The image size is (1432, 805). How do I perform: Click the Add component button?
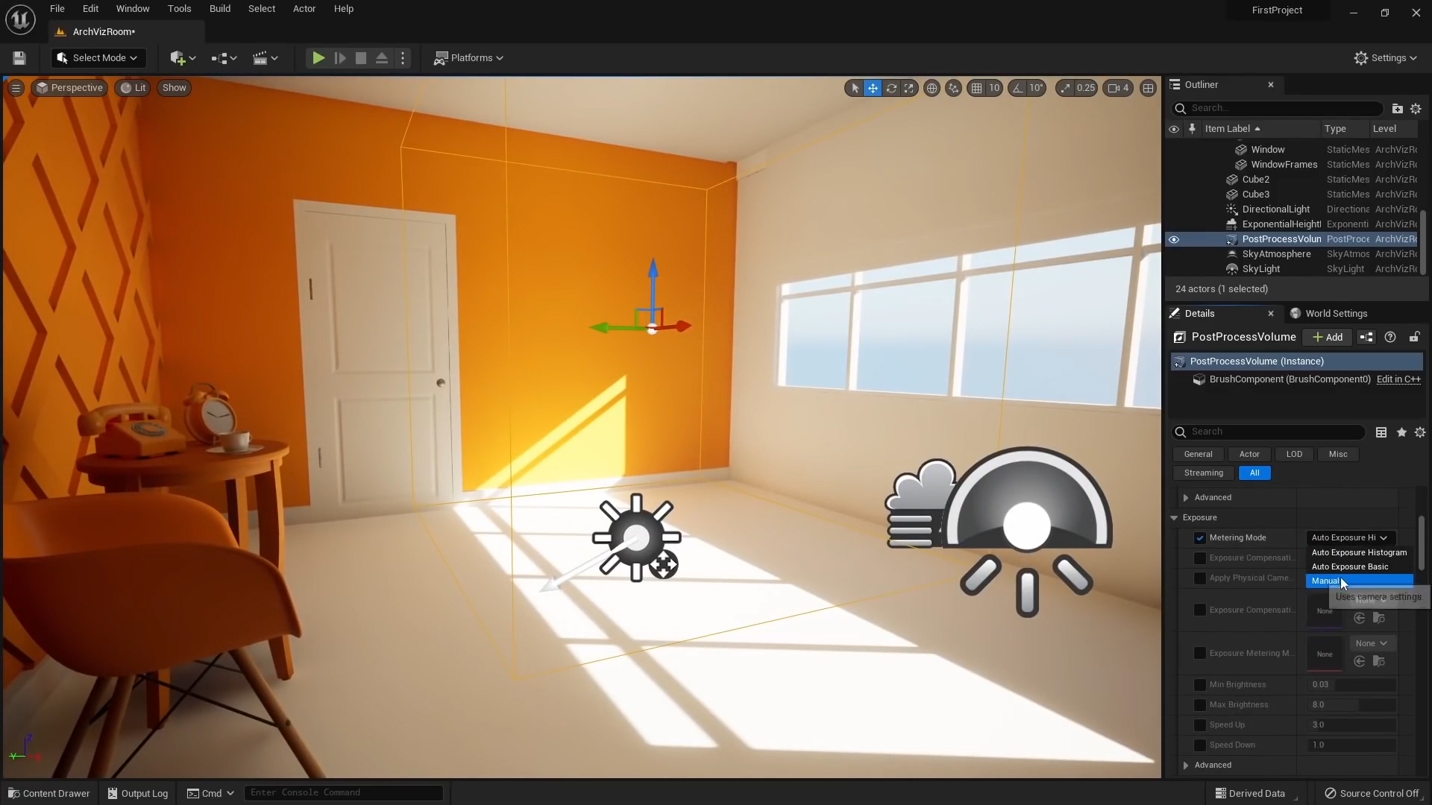pos(1327,338)
